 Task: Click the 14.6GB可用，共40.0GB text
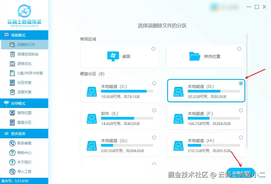coord(120,124)
